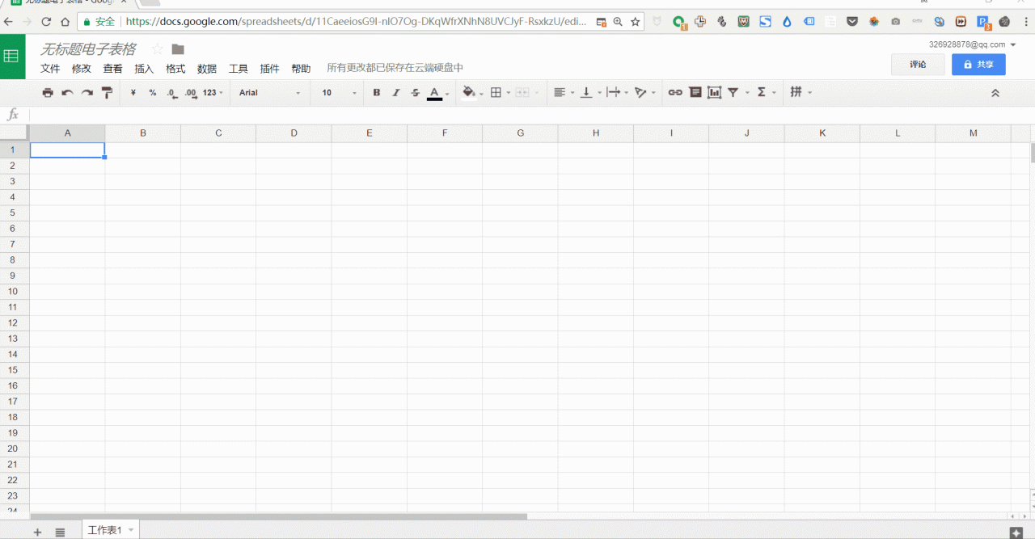Toggle strikethrough formatting
This screenshot has height=539, width=1035.
[x=416, y=93]
